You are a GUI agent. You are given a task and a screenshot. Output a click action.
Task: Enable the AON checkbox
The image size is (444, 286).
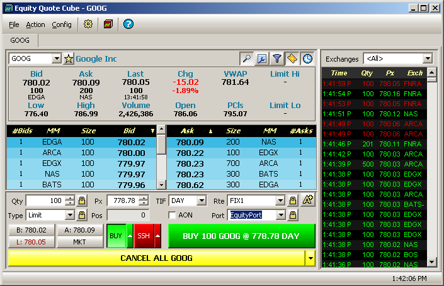coord(172,216)
